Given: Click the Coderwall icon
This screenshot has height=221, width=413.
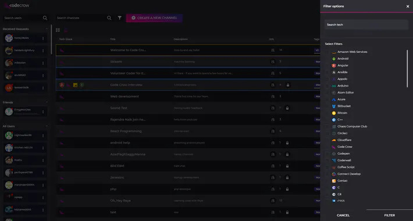Looking at the screenshot, I should (x=334, y=161).
